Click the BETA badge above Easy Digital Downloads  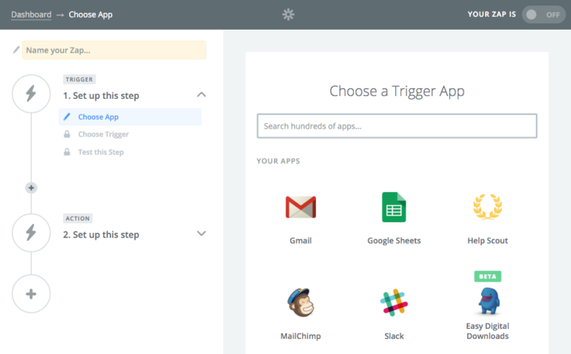487,276
